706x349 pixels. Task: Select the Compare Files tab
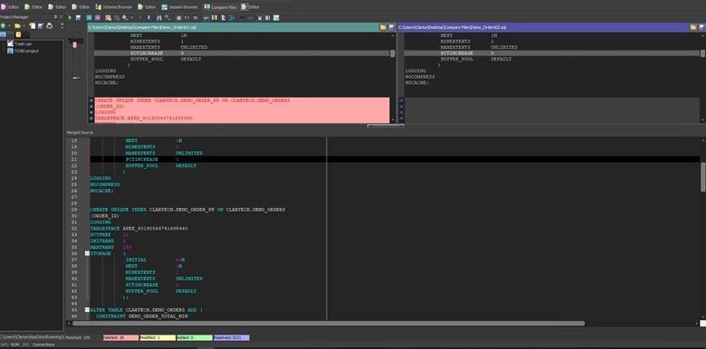tap(220, 7)
